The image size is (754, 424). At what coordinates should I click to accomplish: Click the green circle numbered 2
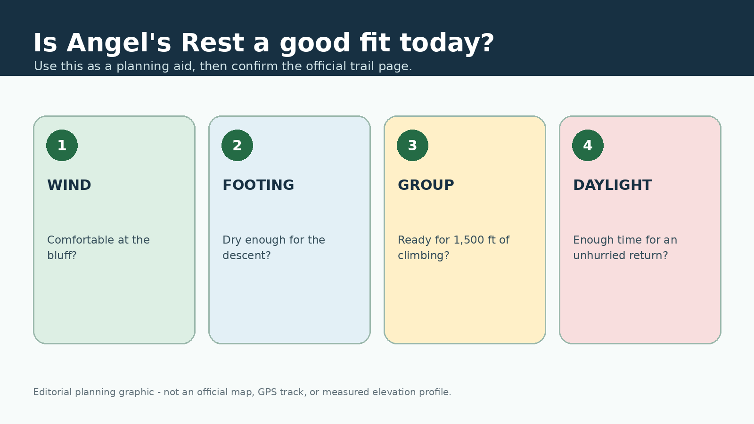(x=237, y=145)
